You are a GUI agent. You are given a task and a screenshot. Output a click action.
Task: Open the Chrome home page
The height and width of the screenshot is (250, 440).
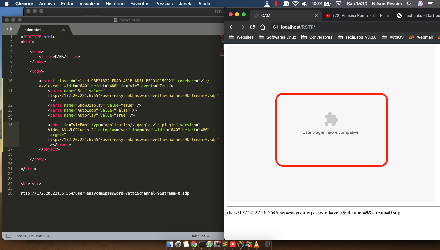click(263, 27)
